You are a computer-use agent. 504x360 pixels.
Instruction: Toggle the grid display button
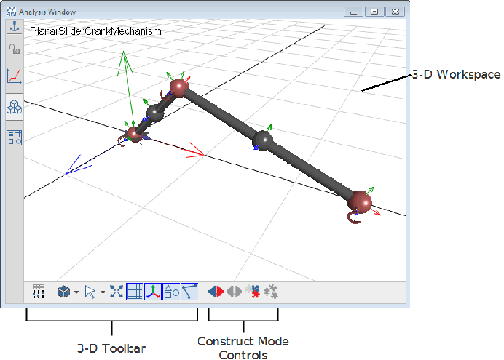(x=135, y=292)
